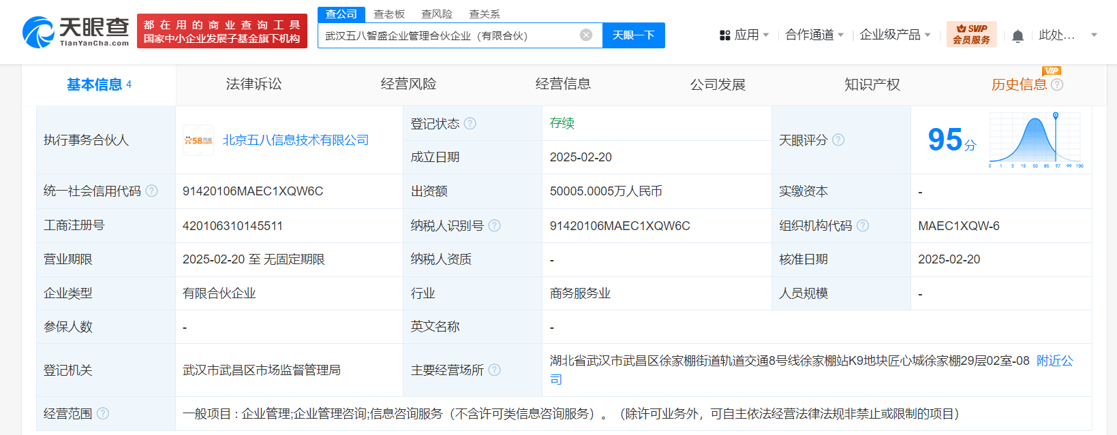Expand the user account dropdown arrow
1117x435 pixels.
coord(1094,35)
